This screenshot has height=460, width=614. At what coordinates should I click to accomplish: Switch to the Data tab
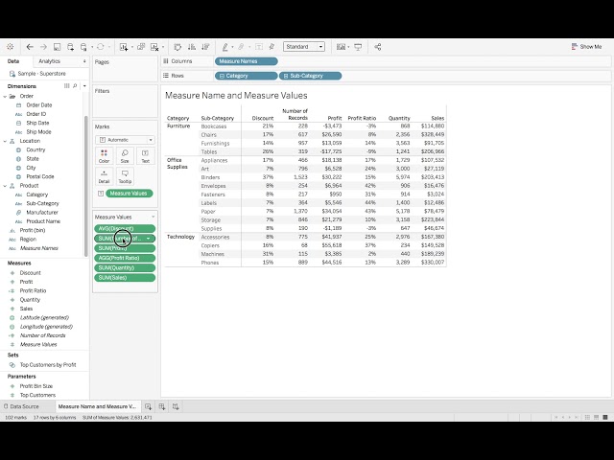[x=13, y=61]
